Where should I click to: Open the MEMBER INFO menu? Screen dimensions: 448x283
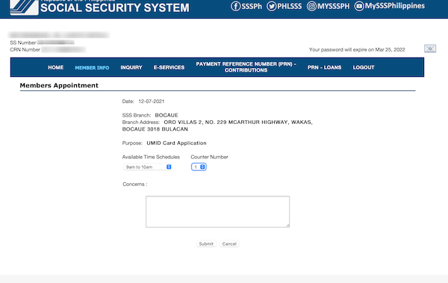(x=92, y=68)
